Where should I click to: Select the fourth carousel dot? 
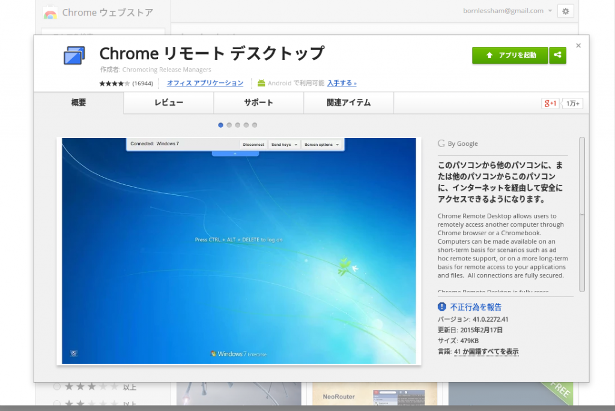coord(246,125)
